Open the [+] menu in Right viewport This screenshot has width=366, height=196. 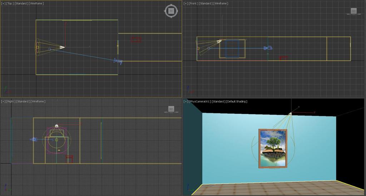[3, 101]
